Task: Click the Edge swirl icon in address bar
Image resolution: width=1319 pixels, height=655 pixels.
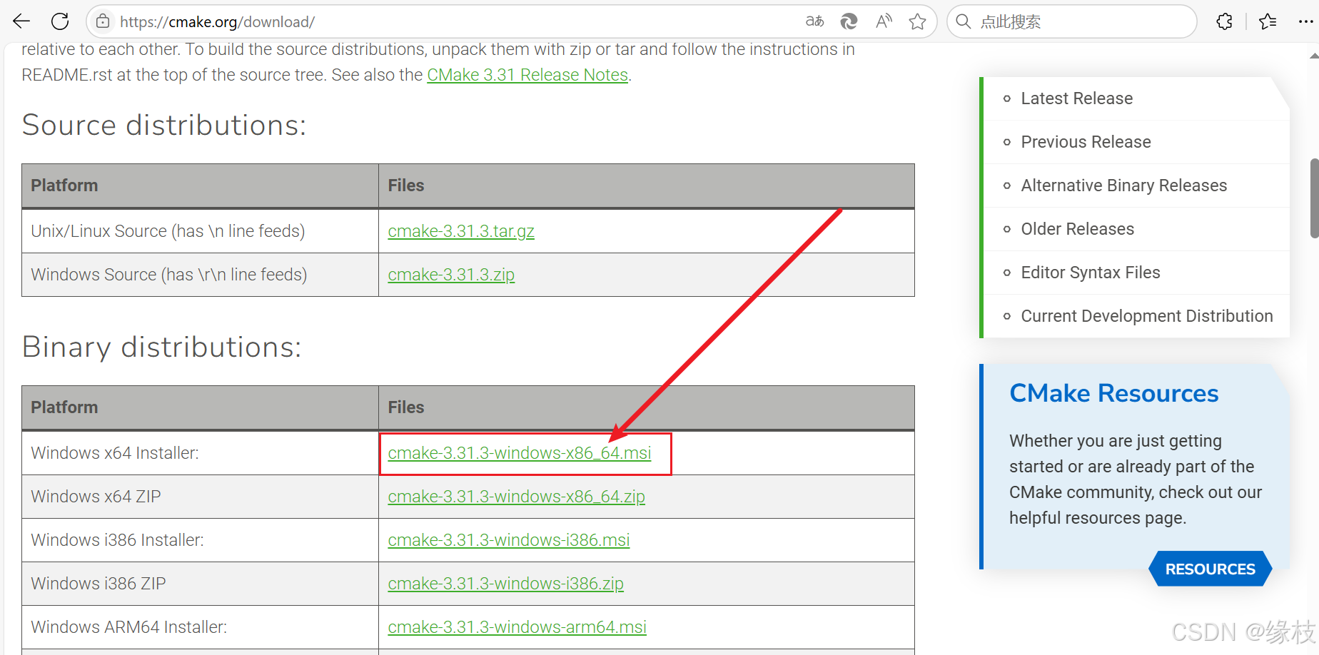Action: point(849,21)
